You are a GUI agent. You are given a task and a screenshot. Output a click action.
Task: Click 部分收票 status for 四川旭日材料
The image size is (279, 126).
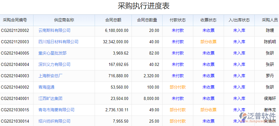(208, 42)
